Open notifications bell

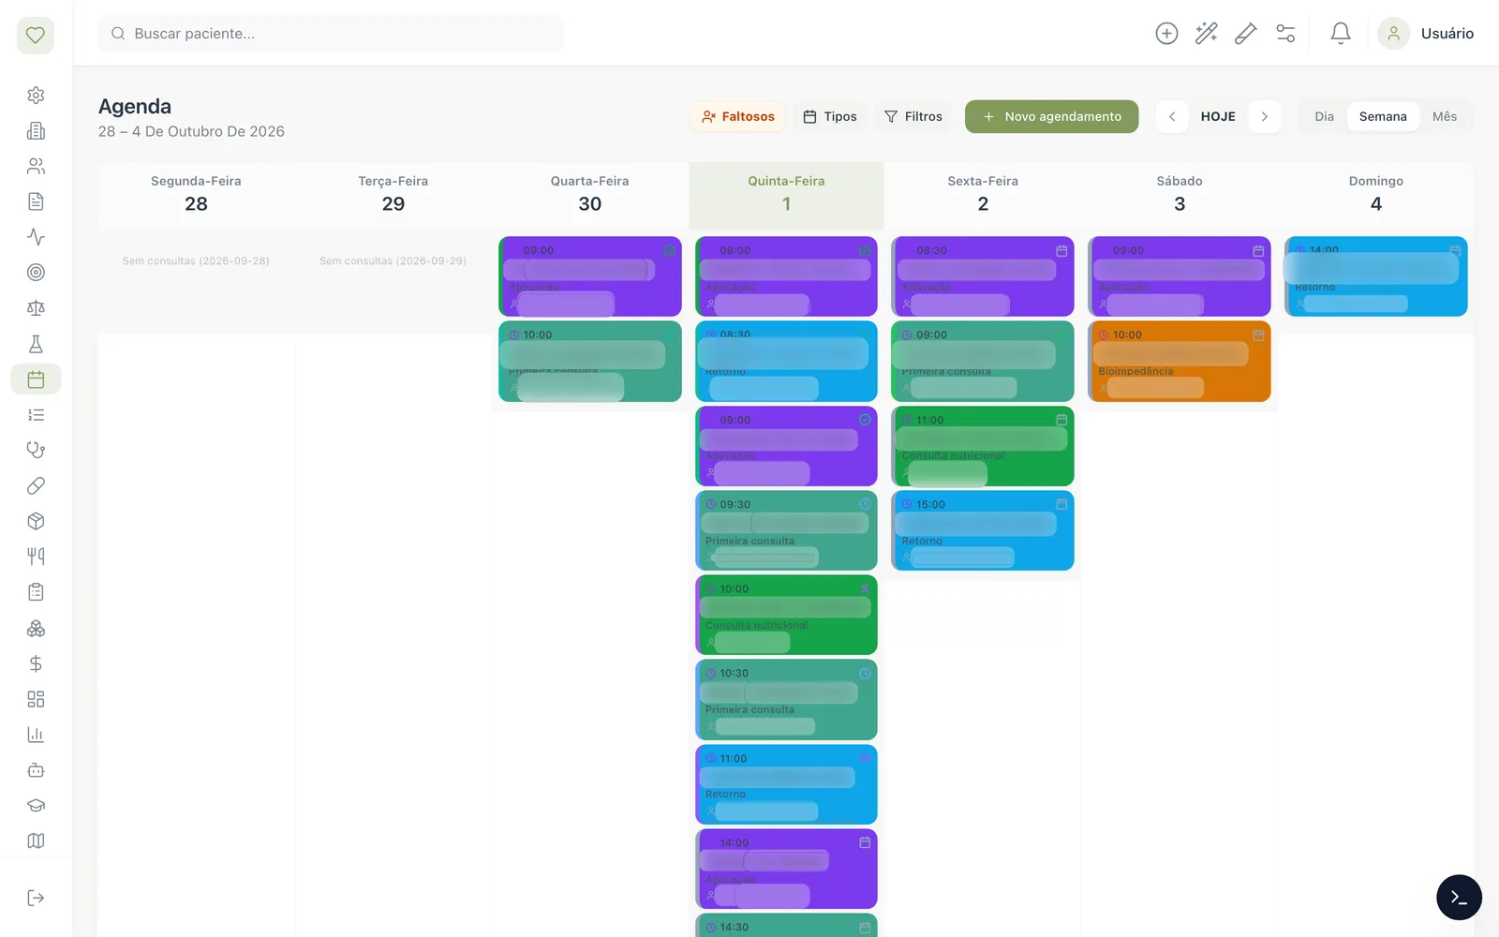click(1341, 34)
